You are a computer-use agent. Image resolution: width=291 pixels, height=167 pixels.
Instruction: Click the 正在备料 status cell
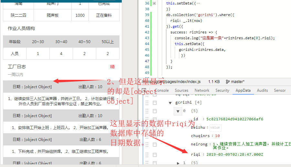(x=104, y=15)
